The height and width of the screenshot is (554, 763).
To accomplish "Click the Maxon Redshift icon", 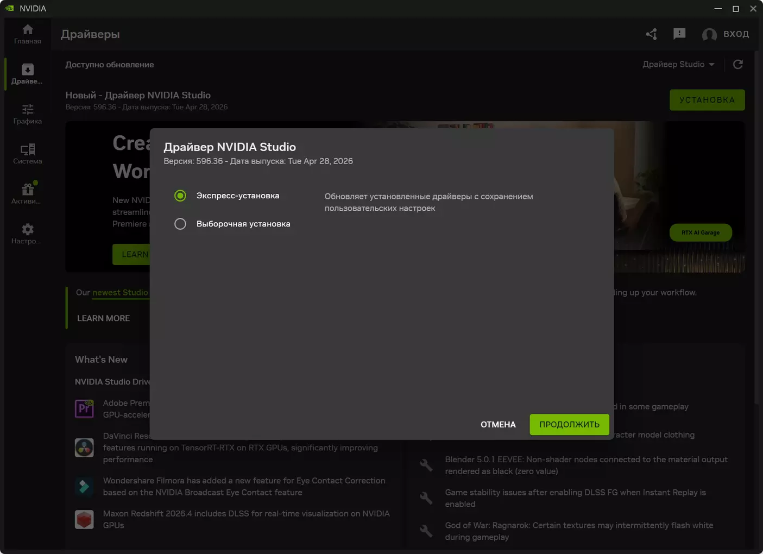I will coord(84,519).
